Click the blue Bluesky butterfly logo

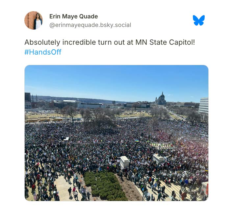click(199, 20)
